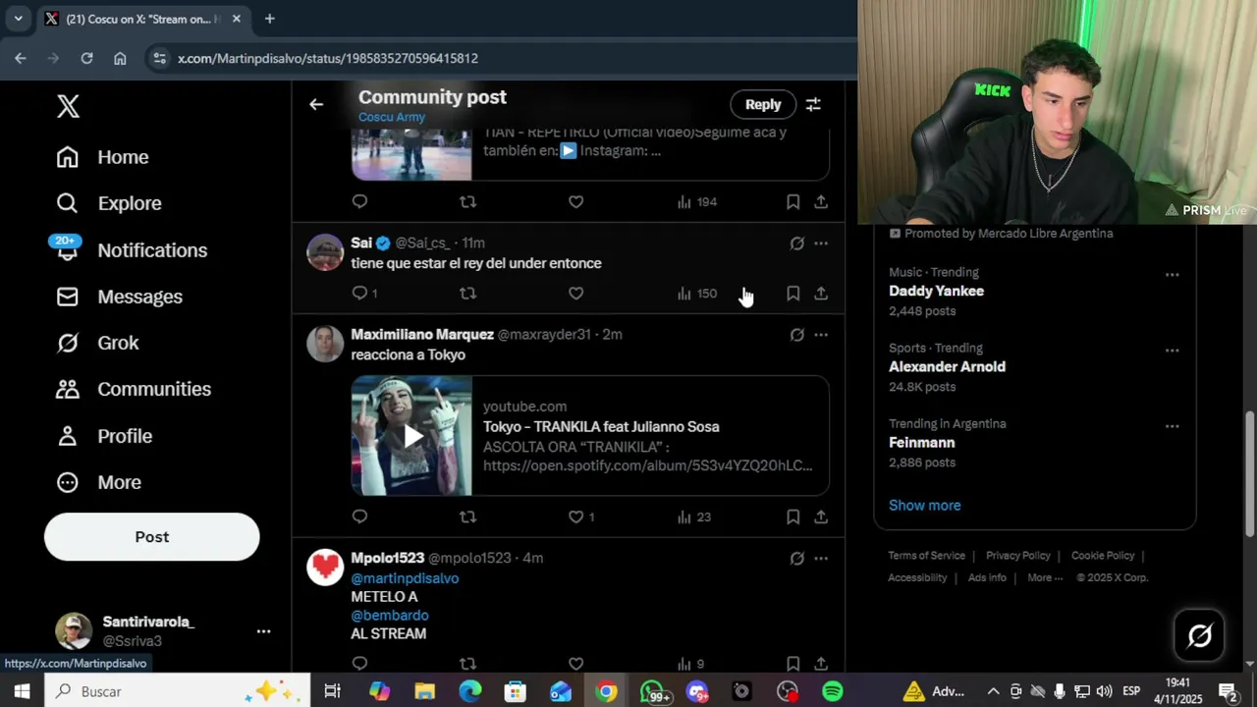Repost Maximiliano Marquez's post
The height and width of the screenshot is (707, 1257).
468,517
